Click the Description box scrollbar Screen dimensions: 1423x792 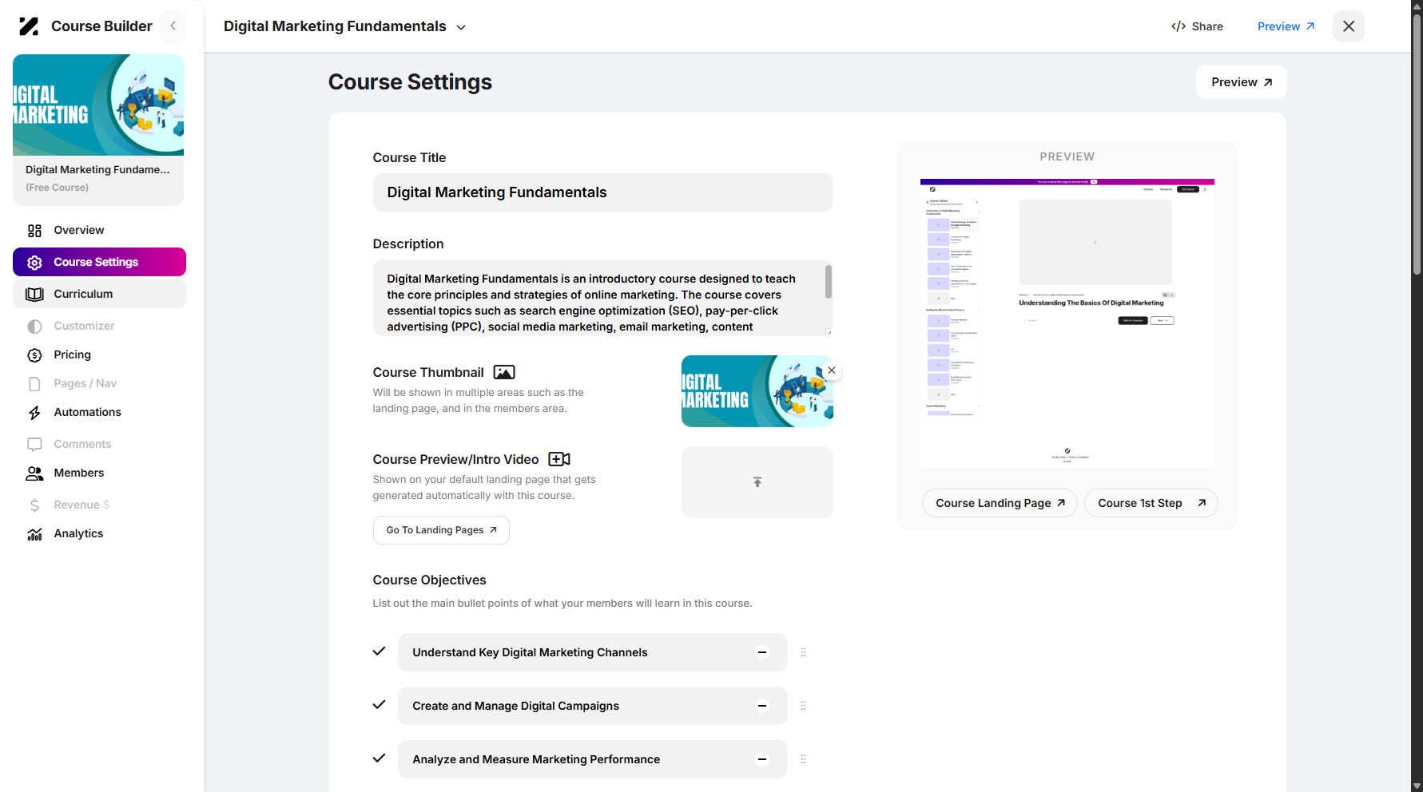829,282
